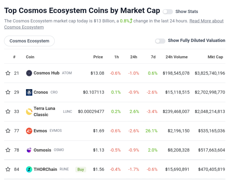Open the Cosmos Ecosystem category pill
Viewport: 235px width, 180px height.
29,41
